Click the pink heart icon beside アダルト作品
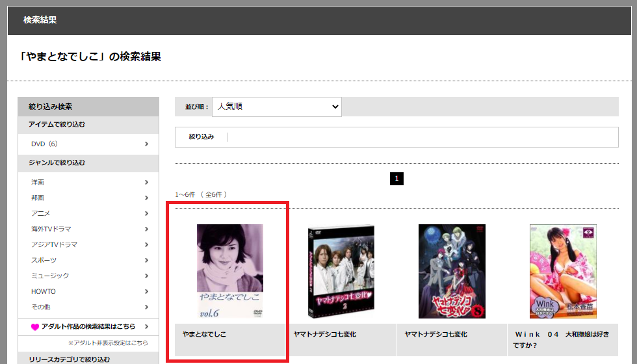 [35, 327]
